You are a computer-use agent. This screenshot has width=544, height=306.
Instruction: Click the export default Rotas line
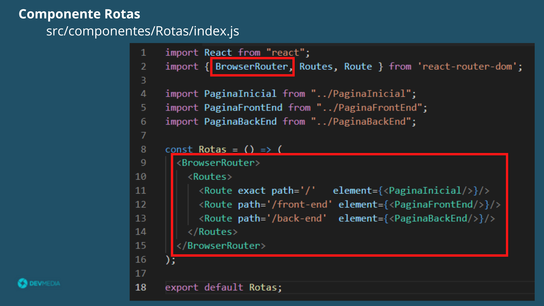pyautogui.click(x=223, y=287)
